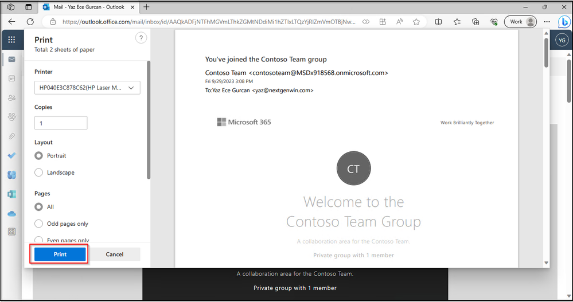This screenshot has width=573, height=302.
Task: Open Edge workspaces icon in title bar
Action: point(11,7)
